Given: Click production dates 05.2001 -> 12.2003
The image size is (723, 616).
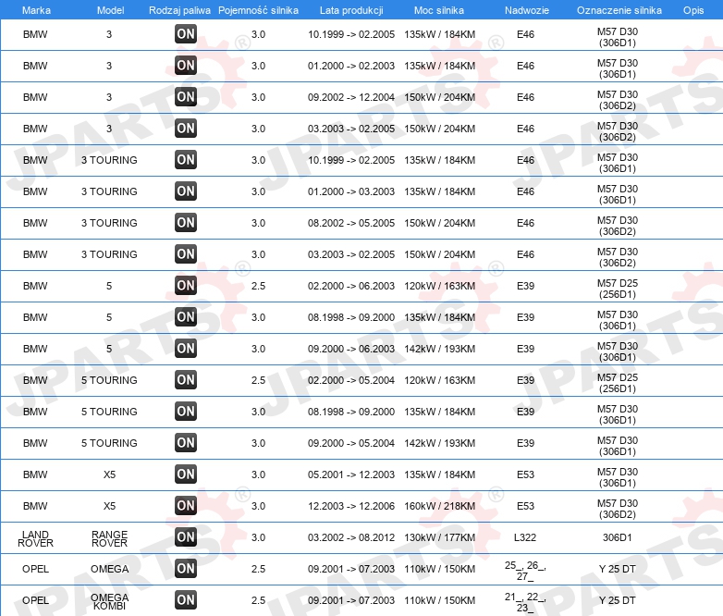Looking at the screenshot, I should [351, 474].
